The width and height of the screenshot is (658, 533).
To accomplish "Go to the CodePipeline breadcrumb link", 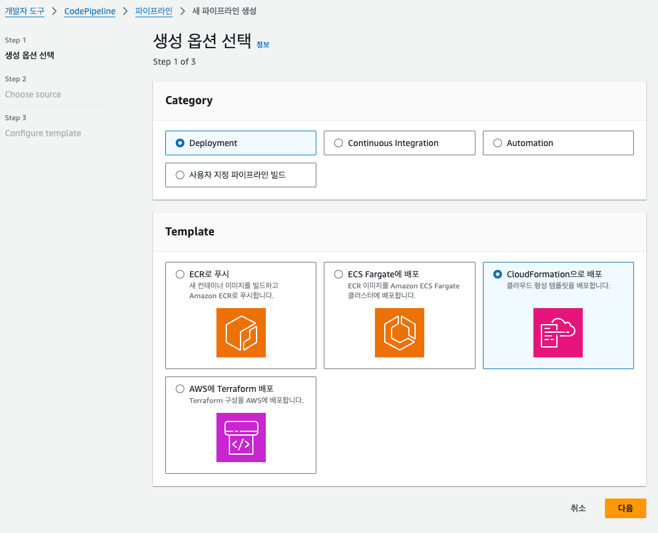I will [x=90, y=11].
